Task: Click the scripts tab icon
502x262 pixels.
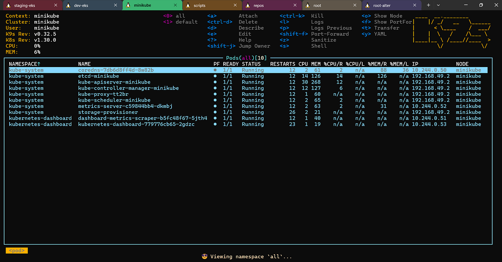Action: (188, 5)
